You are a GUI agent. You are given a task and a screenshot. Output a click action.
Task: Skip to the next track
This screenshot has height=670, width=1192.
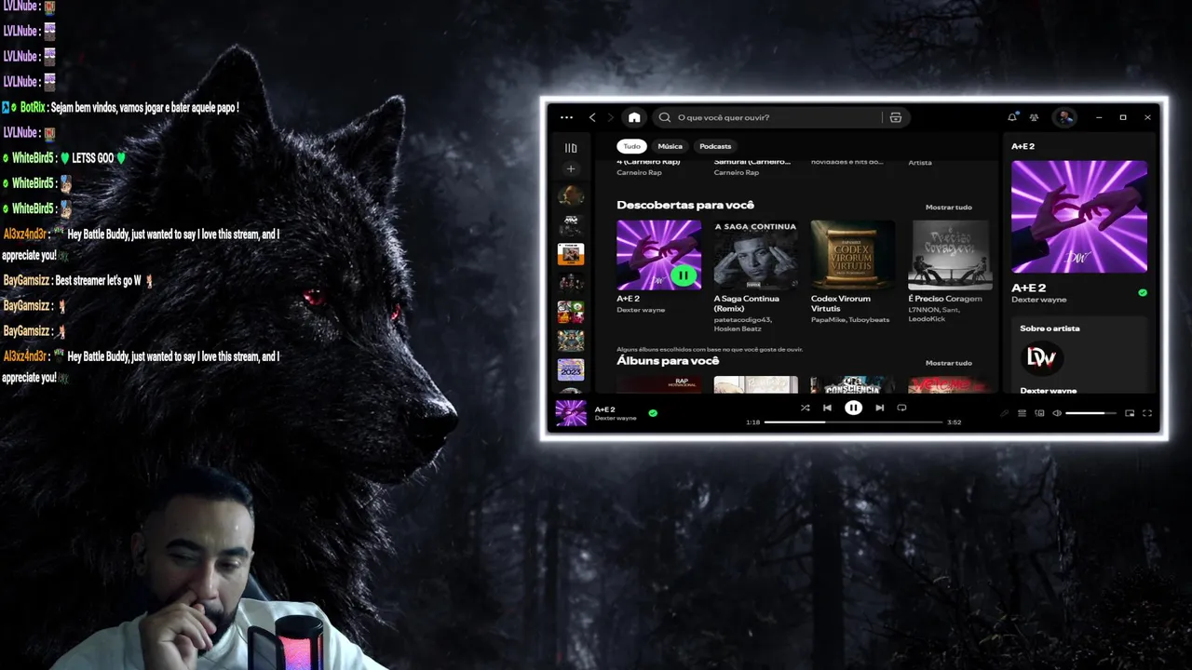pos(879,408)
